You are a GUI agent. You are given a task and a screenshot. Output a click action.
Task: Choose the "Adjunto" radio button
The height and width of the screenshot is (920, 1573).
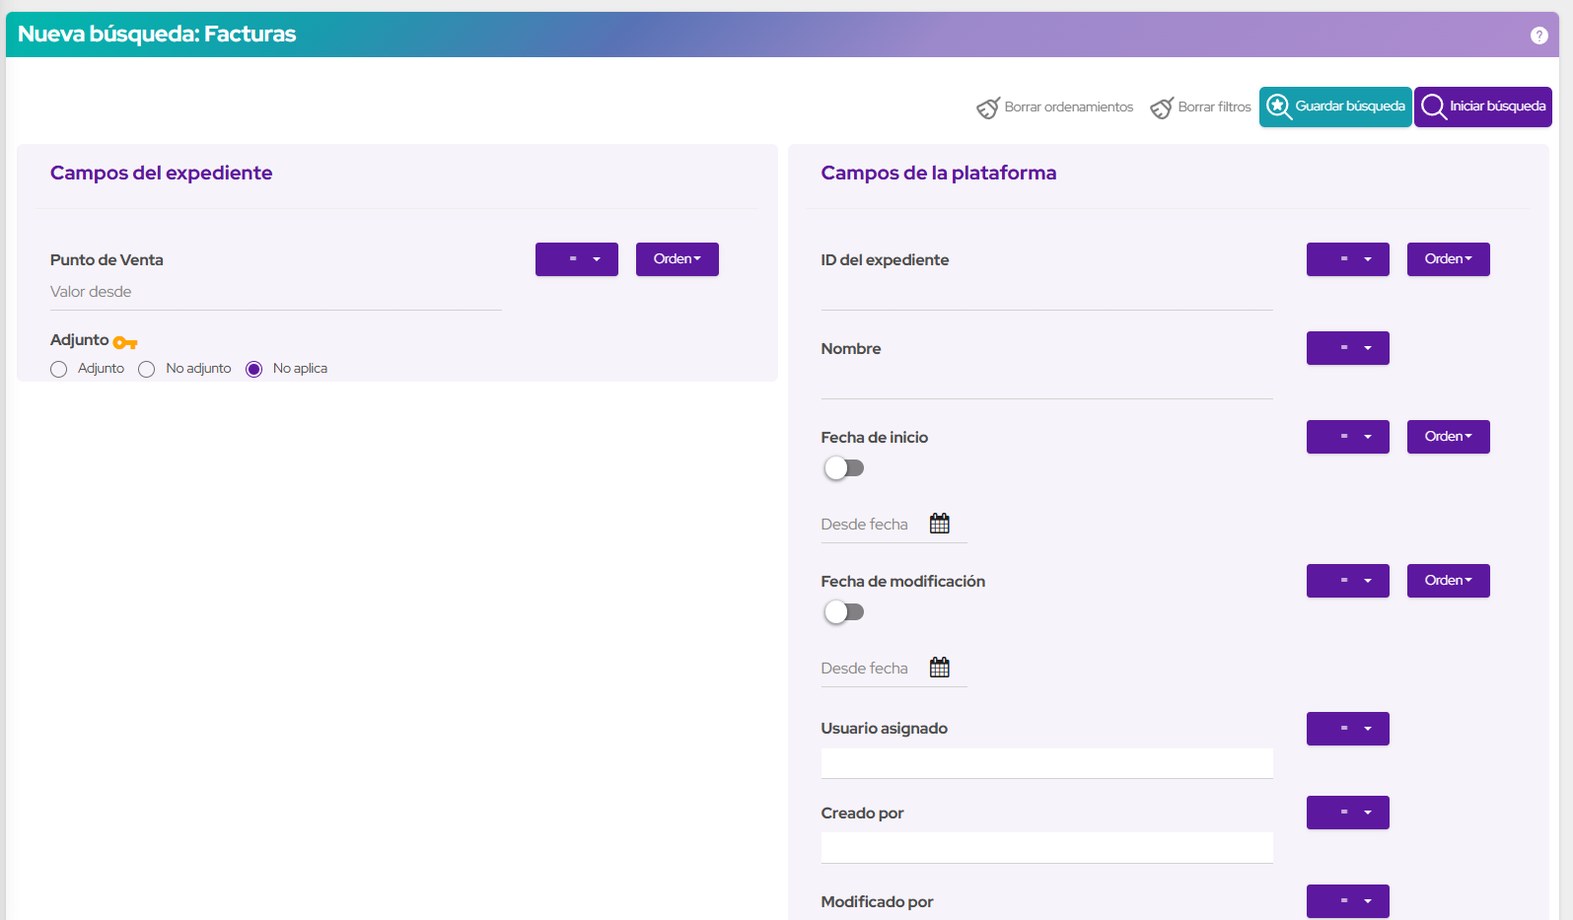click(59, 369)
